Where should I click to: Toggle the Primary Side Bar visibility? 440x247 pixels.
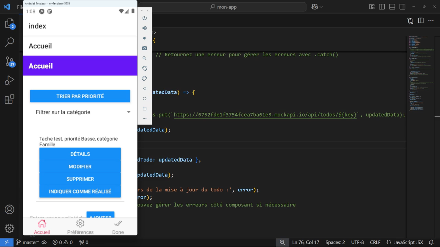coord(382,7)
